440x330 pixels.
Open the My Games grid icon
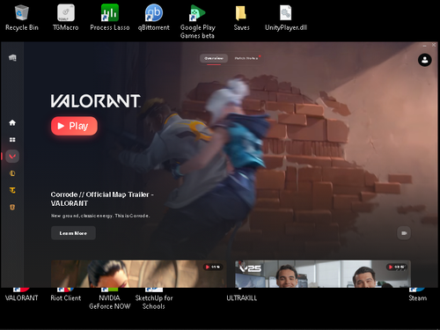[12, 140]
